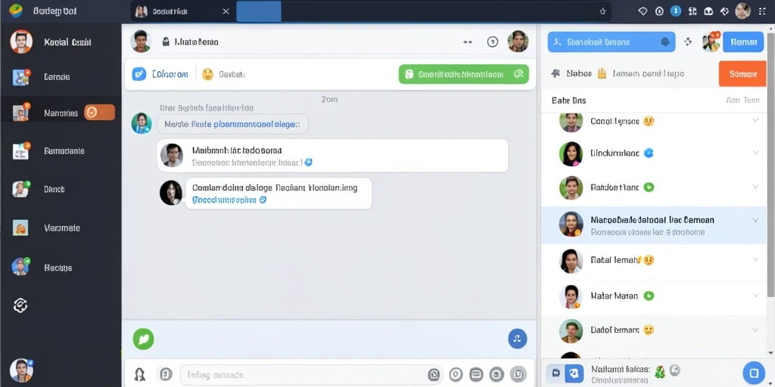Click the emoji icon inside the message input
Viewport: 775px width, 387px height.
pyautogui.click(x=434, y=375)
